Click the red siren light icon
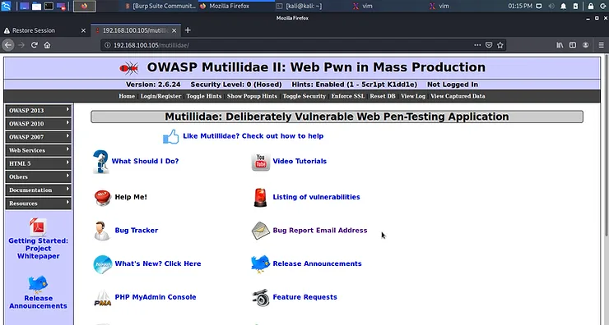Screen dimensions: 609x325 tap(260, 198)
